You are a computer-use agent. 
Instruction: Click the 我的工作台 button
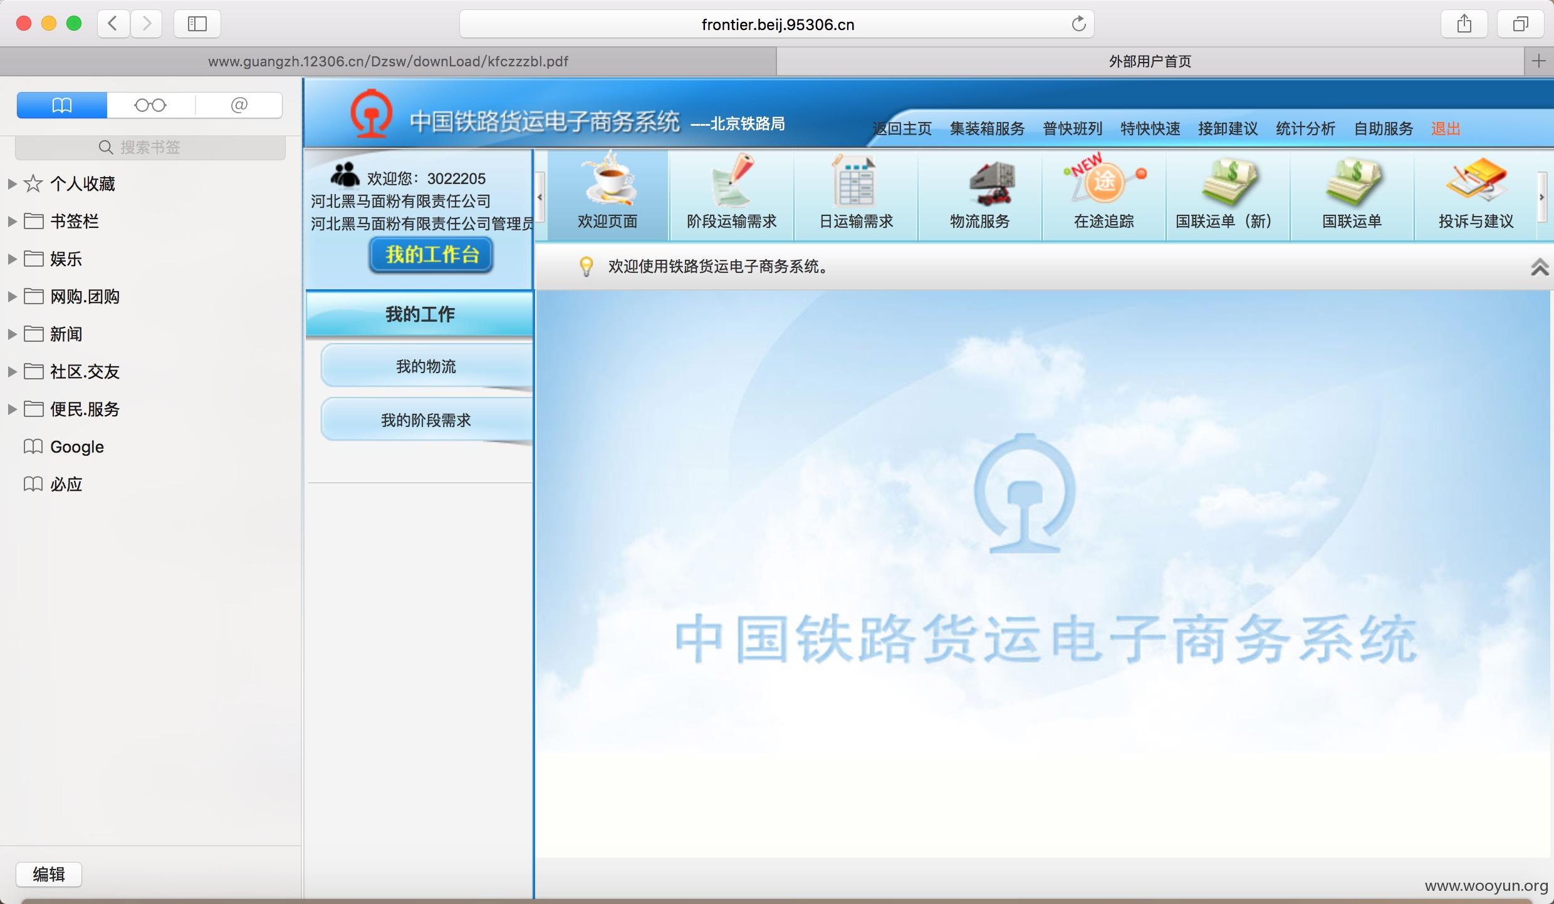coord(431,255)
